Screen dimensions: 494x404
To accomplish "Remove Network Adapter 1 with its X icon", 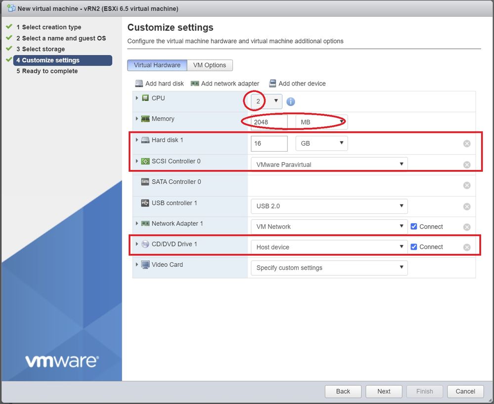I will coord(466,227).
